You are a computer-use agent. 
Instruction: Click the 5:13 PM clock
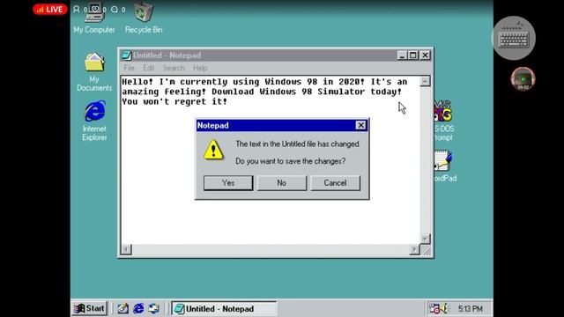click(470, 309)
